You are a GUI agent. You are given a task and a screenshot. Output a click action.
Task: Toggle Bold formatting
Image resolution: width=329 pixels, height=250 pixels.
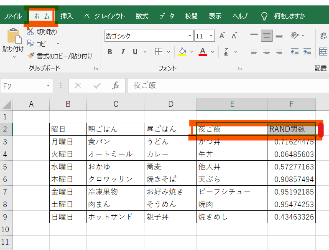coord(110,52)
